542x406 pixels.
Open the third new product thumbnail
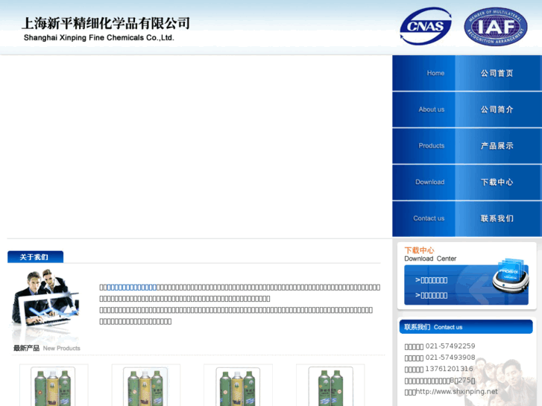(238, 386)
